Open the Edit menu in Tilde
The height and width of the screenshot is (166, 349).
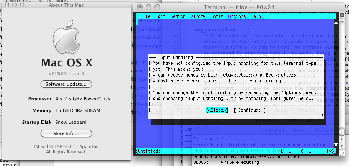(160, 16)
